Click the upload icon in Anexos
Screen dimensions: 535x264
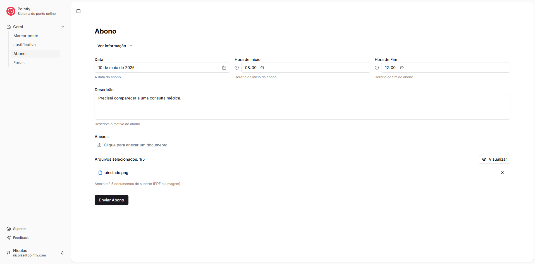point(99,145)
